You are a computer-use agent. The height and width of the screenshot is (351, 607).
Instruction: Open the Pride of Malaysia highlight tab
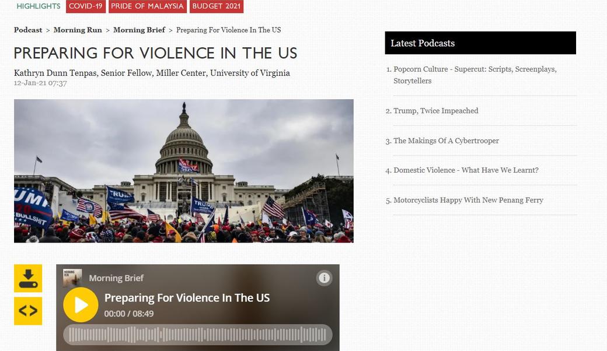tap(147, 6)
